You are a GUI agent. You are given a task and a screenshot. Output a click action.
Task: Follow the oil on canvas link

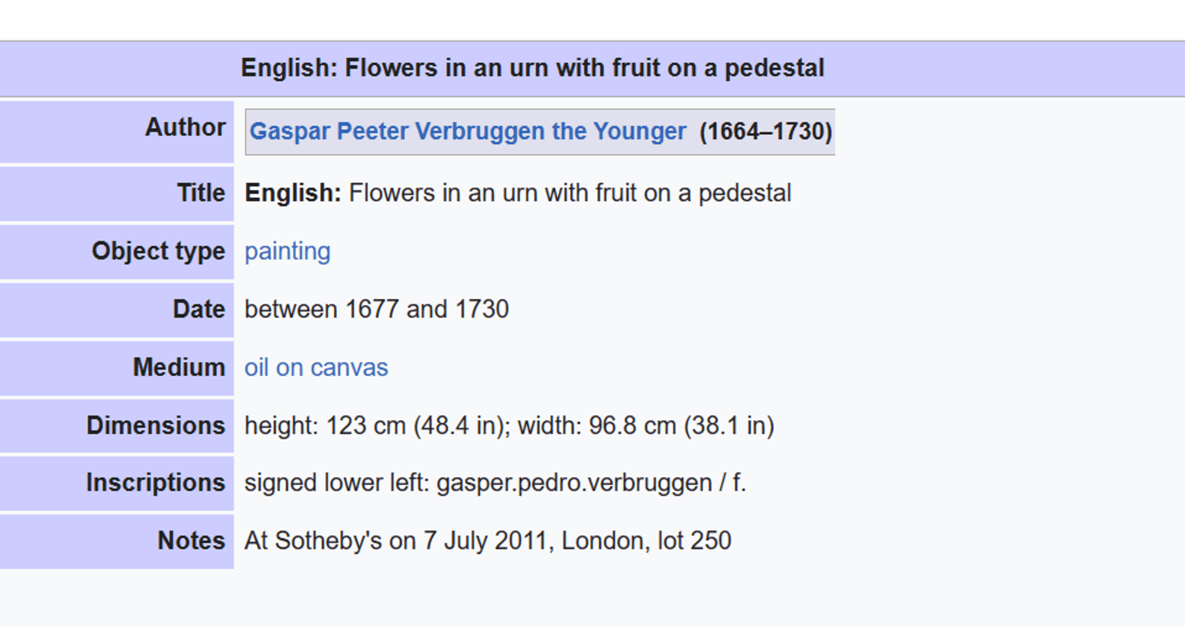pos(316,367)
